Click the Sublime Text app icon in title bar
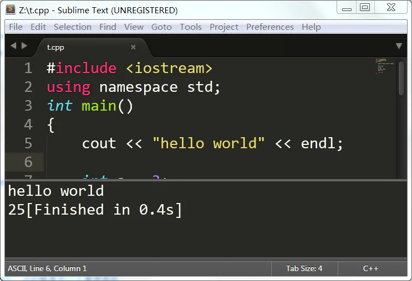 pyautogui.click(x=11, y=10)
